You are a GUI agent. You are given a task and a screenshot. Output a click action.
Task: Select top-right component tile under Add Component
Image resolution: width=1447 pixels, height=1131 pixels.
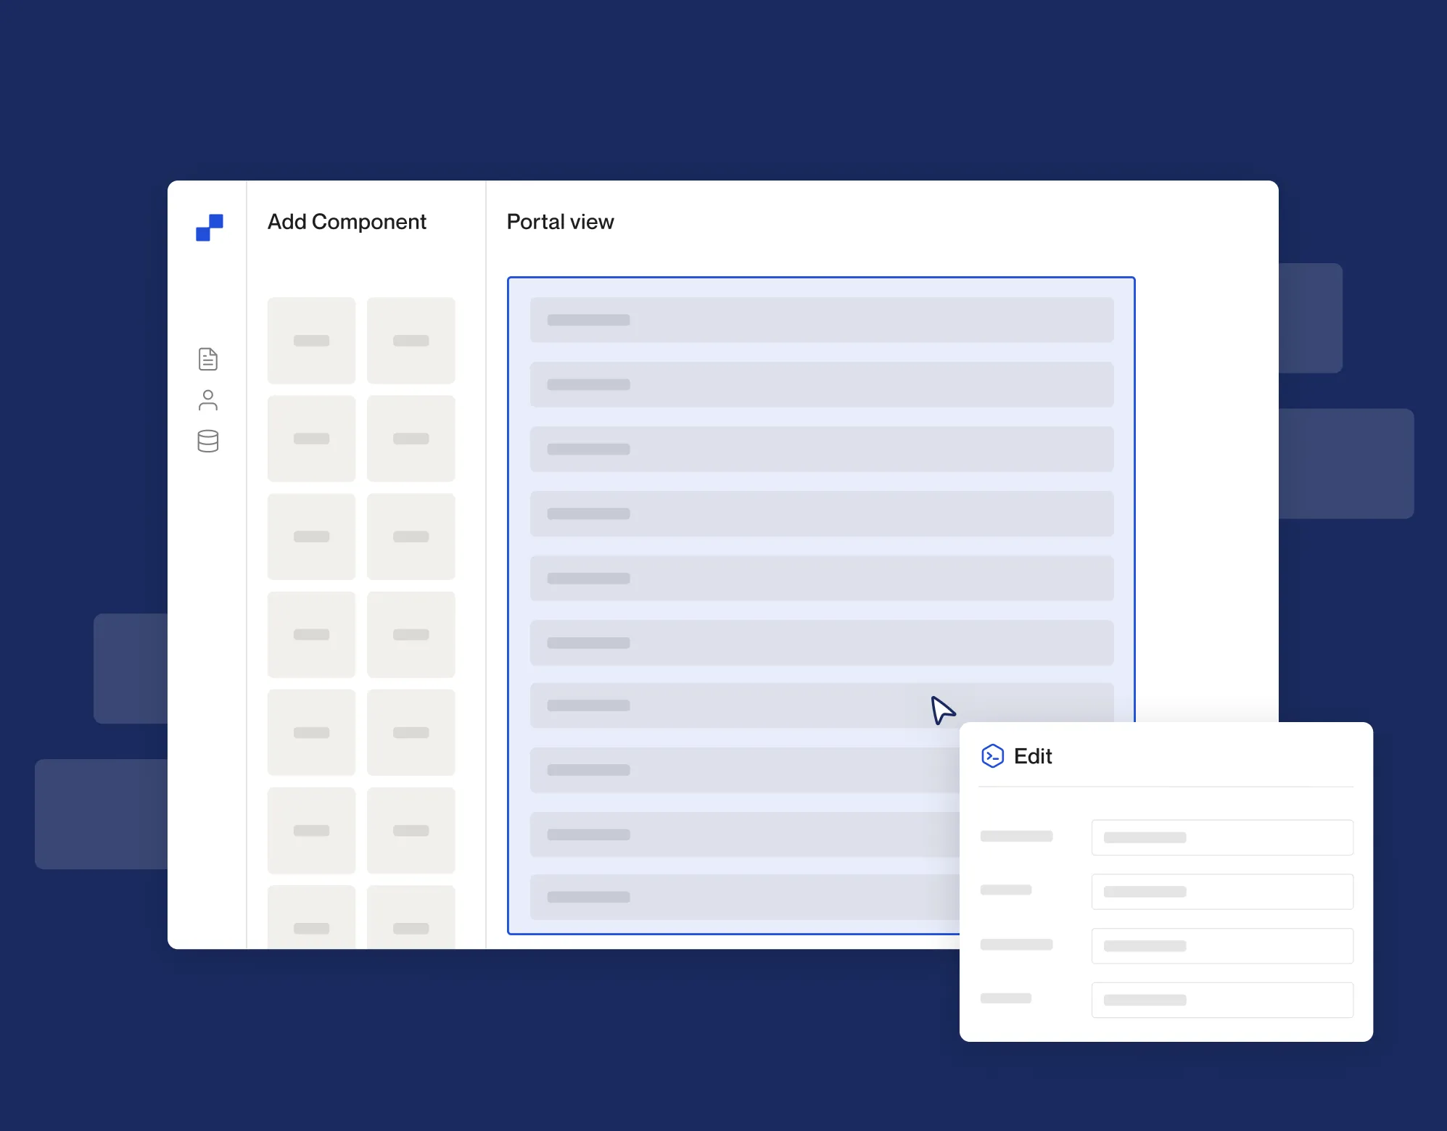411,340
